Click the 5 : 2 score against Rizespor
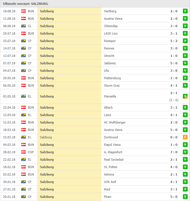The image size is (190, 201). coord(174,41)
